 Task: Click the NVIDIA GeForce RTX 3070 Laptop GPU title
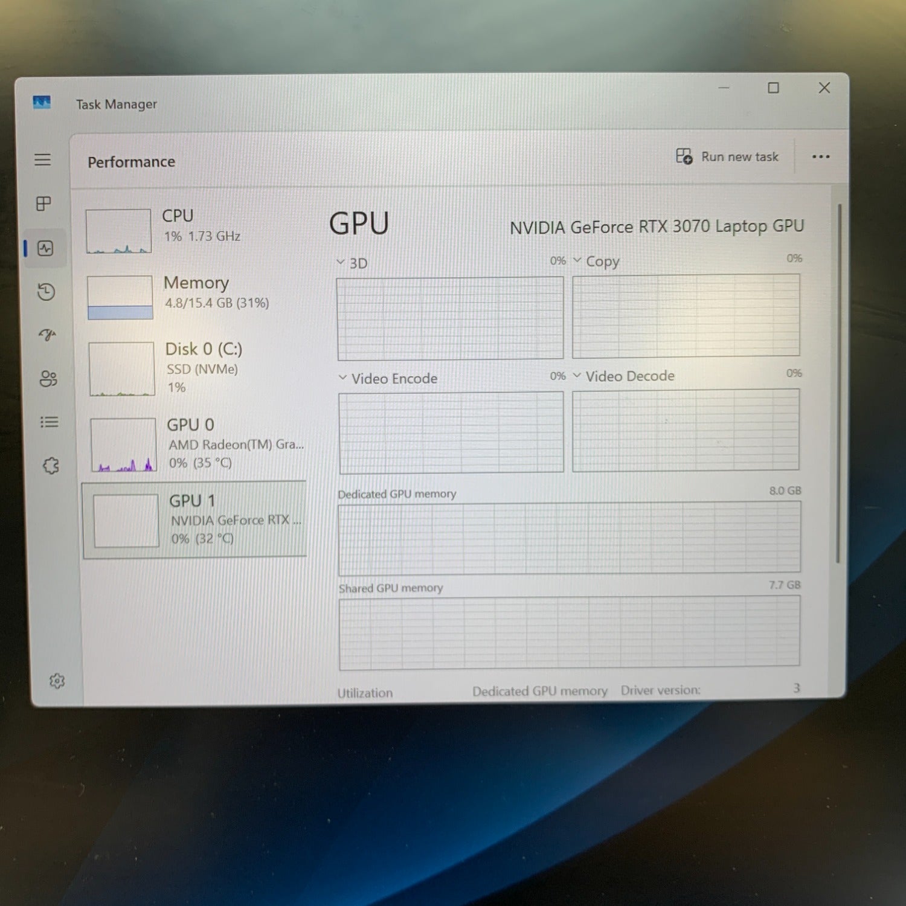[x=657, y=227]
